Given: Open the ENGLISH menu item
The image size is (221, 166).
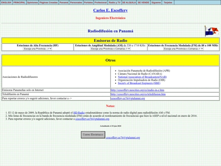Looking at the screenshot, I should coord(6,2).
